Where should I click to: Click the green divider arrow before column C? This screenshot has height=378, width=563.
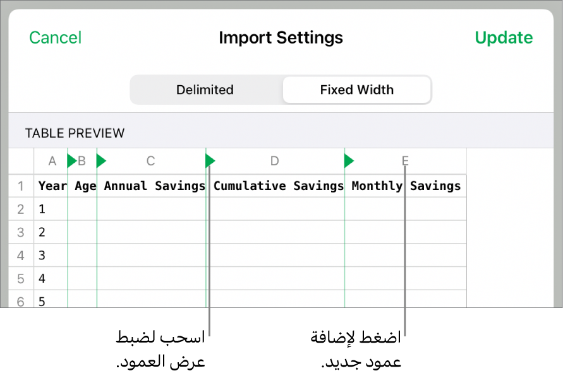101,162
